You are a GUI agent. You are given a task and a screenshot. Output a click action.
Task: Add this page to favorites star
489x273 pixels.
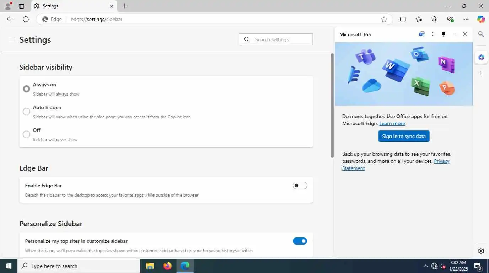coord(384,19)
